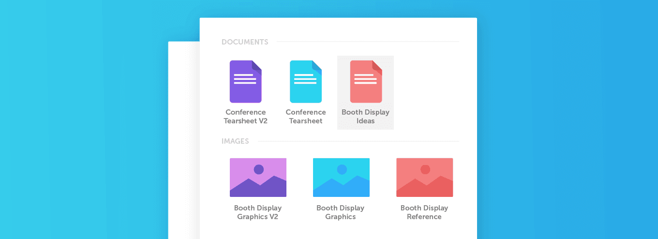Click the DOCUMENTS section heading
This screenshot has width=658, height=239.
(x=245, y=42)
